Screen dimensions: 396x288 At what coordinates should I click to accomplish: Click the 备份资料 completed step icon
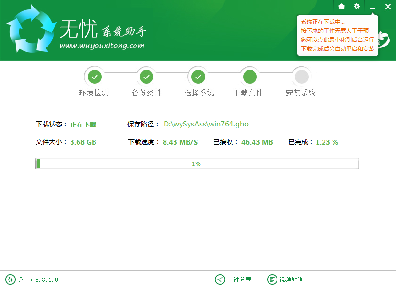[x=146, y=76]
